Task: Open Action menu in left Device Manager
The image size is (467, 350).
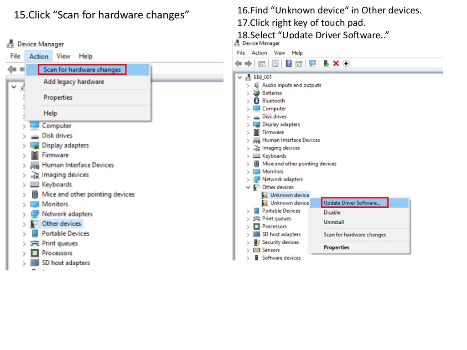Action: (x=39, y=56)
